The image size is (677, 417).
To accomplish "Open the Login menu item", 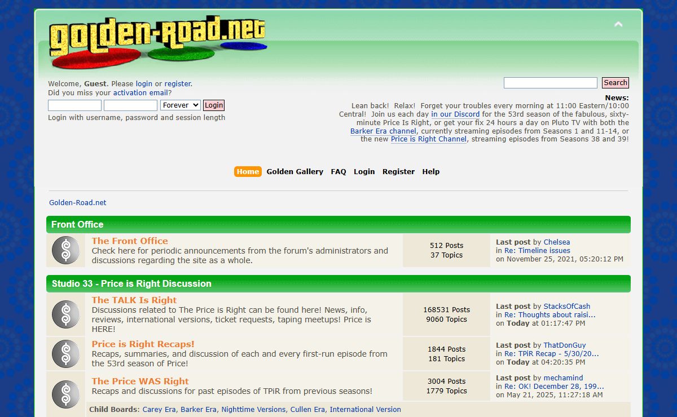I will (364, 171).
